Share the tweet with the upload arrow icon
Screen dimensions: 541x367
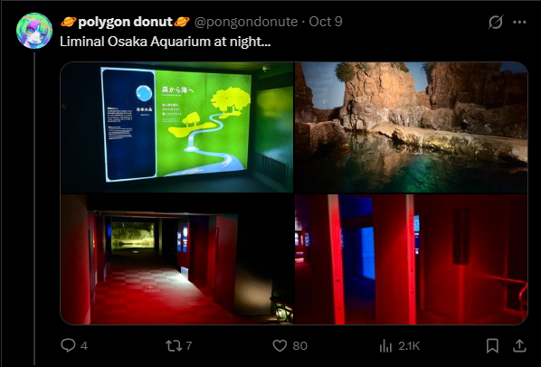point(519,345)
